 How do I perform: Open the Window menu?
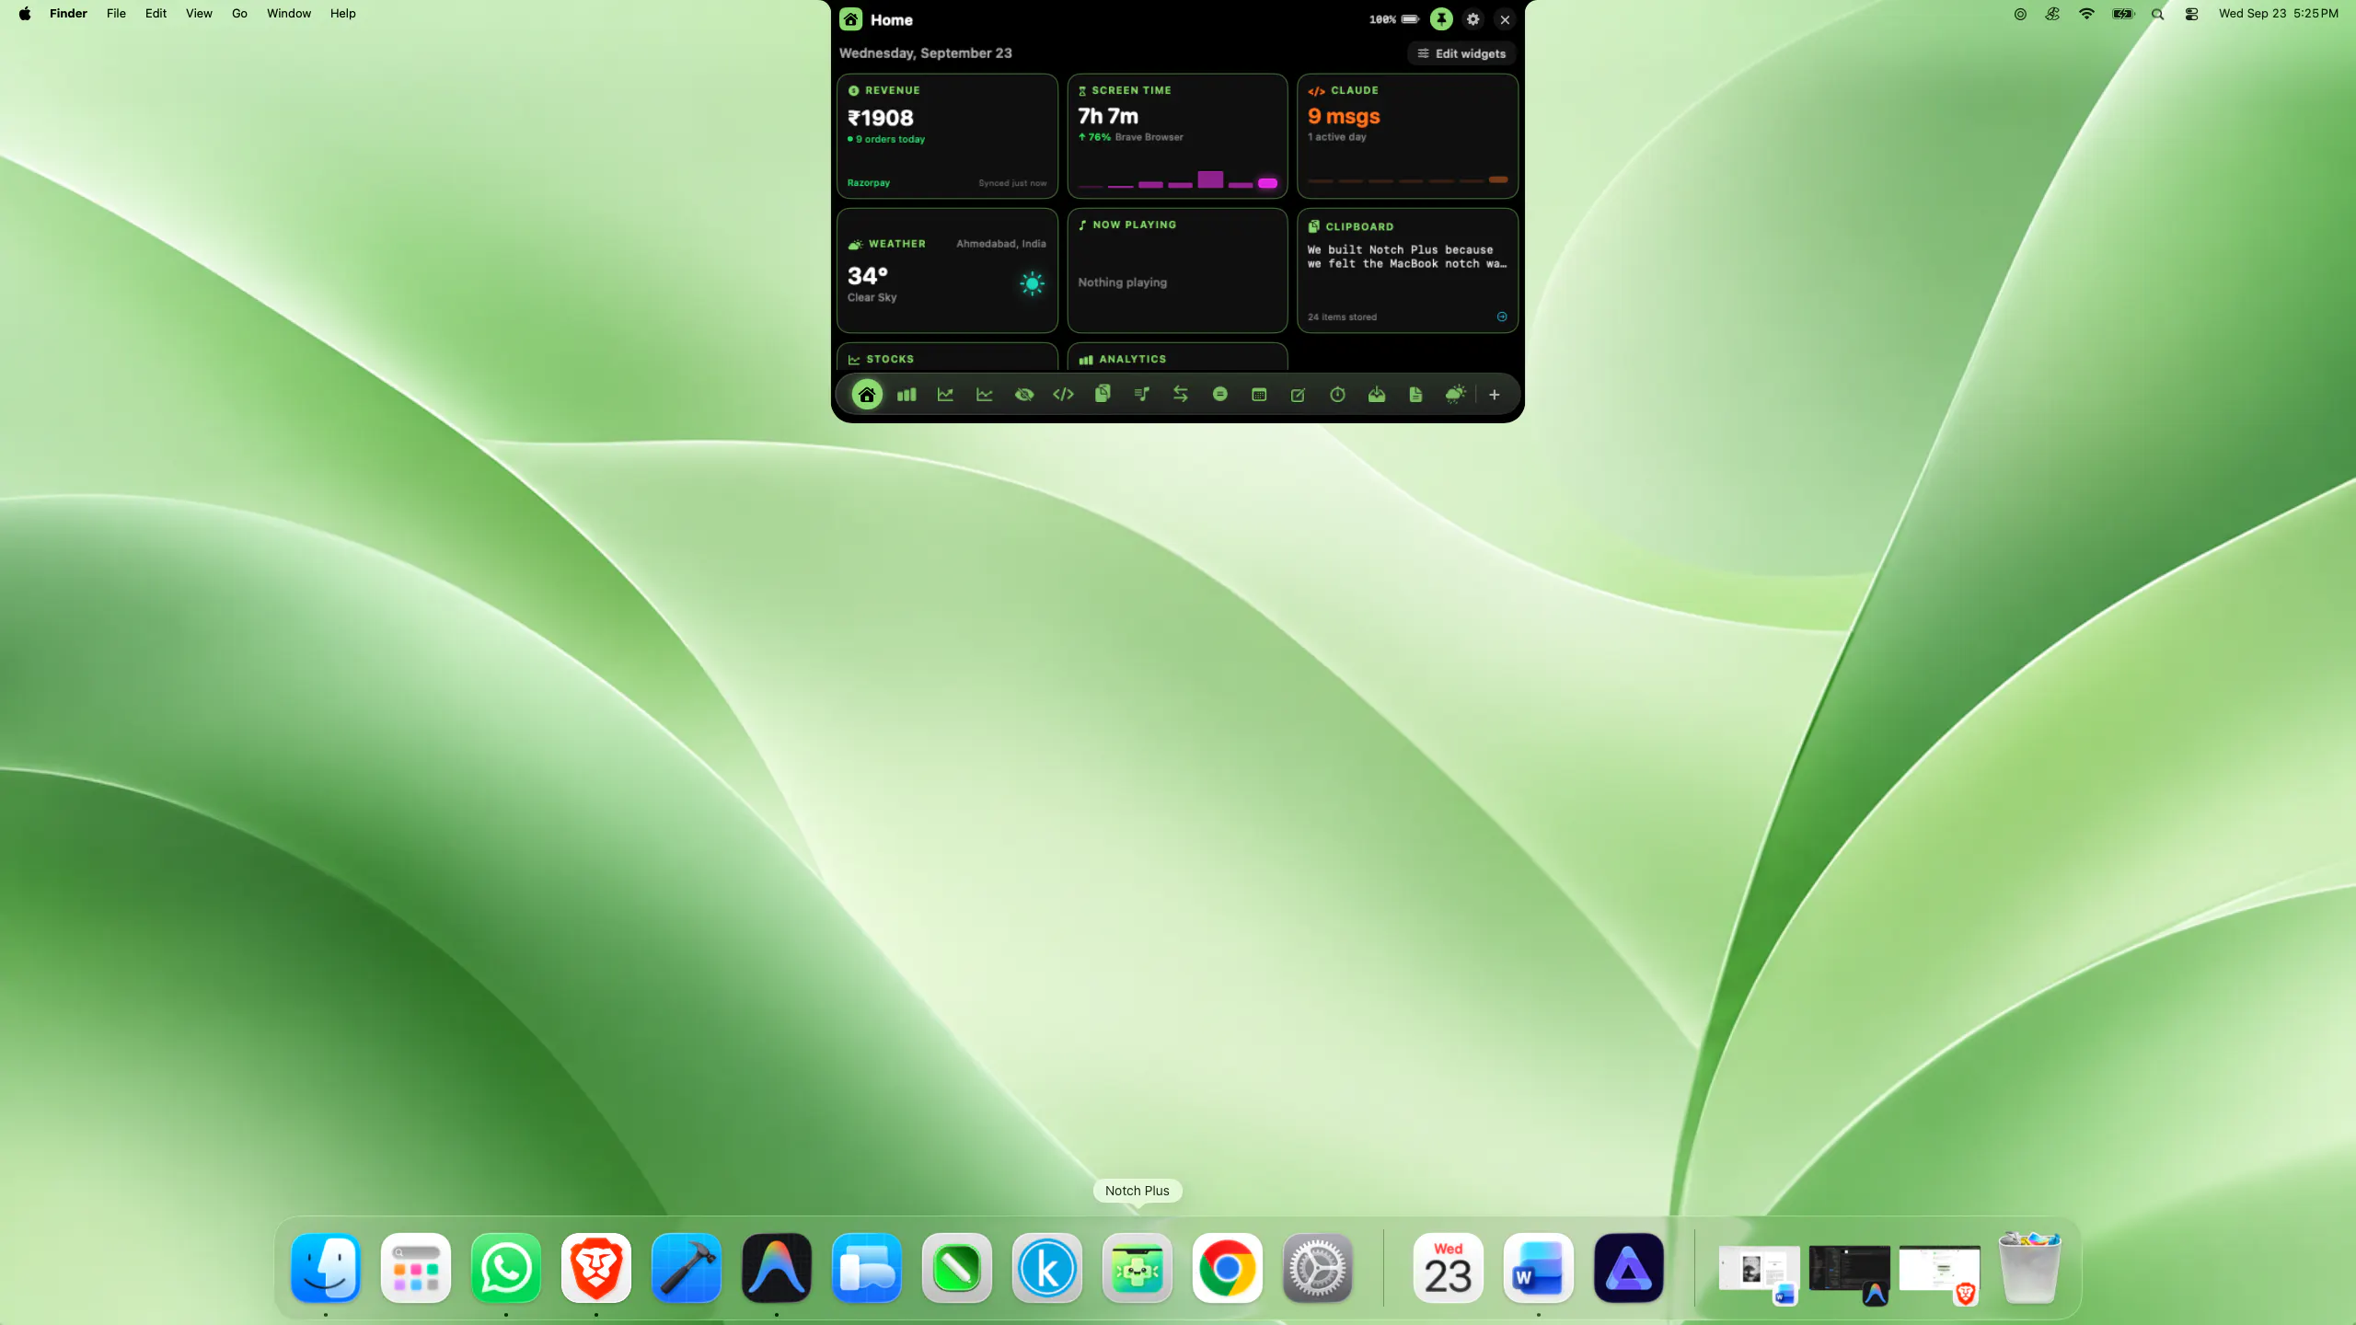tap(289, 14)
